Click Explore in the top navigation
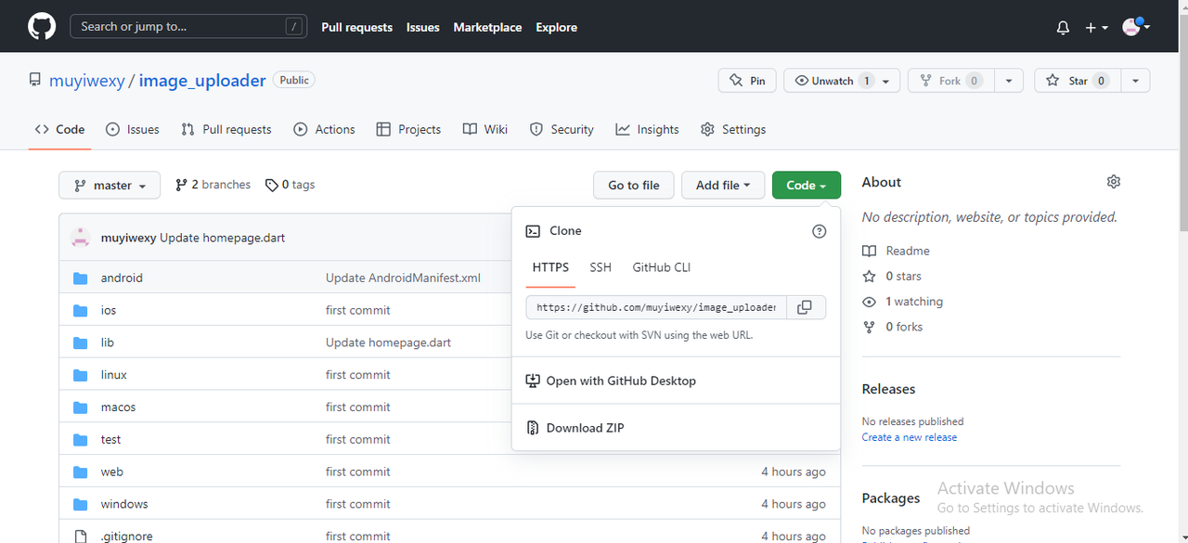This screenshot has height=543, width=1188. (x=556, y=28)
